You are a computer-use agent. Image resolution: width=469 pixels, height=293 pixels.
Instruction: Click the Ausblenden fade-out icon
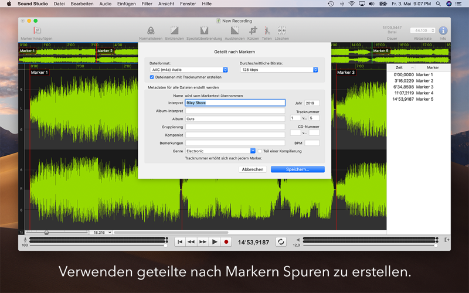(x=235, y=30)
